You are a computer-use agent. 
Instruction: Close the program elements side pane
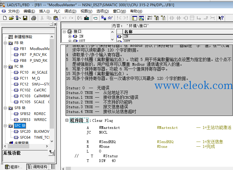(55, 24)
